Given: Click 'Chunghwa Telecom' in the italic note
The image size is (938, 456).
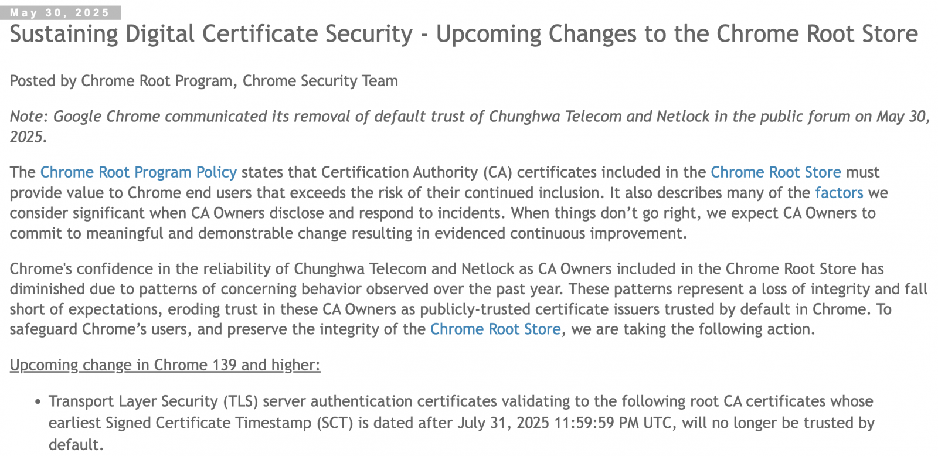Looking at the screenshot, I should click(555, 117).
